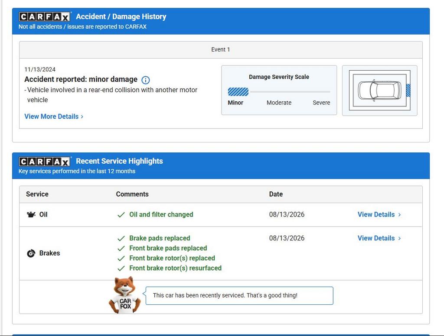The width and height of the screenshot is (444, 336).
Task: Click 'Key services performed in the last 12 months'
Action: [77, 171]
